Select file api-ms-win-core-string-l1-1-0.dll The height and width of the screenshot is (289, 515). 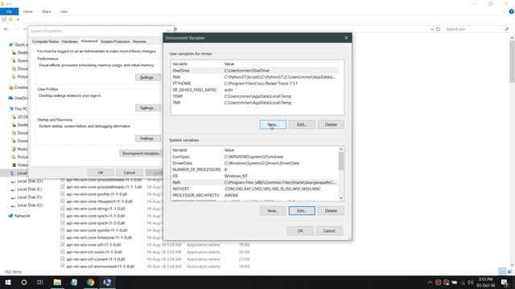coord(96,209)
